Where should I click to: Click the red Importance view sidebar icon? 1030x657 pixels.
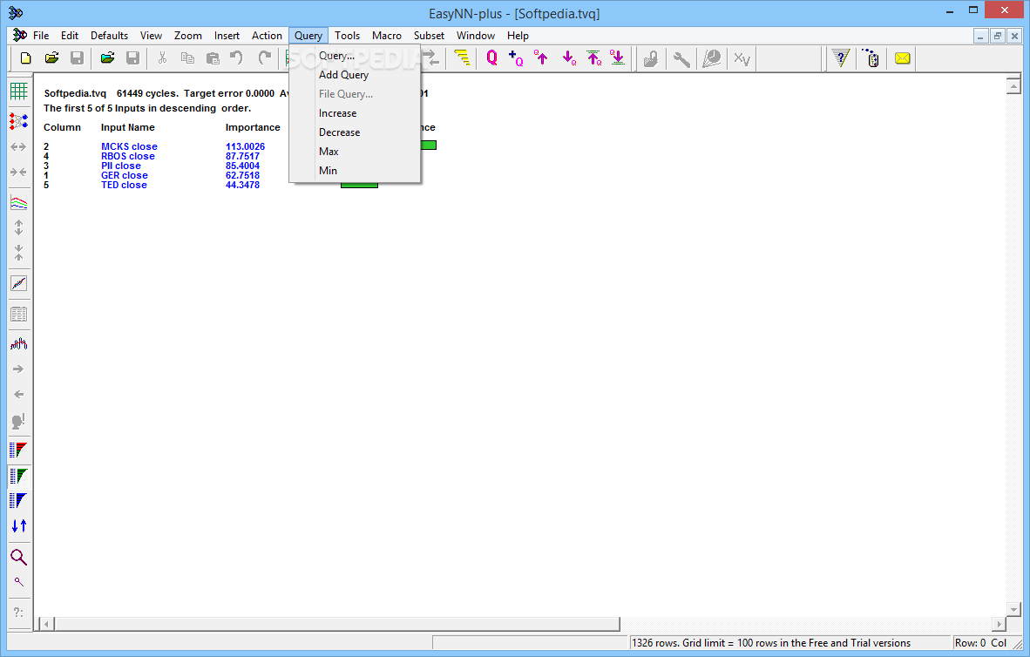click(19, 450)
